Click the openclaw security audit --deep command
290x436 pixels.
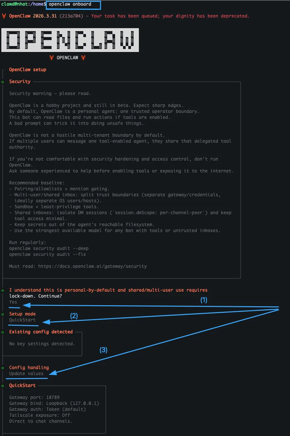coord(49,248)
